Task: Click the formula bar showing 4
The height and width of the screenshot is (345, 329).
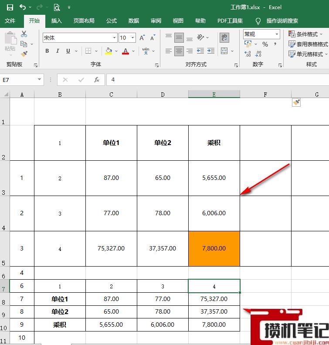Action: tap(217, 80)
